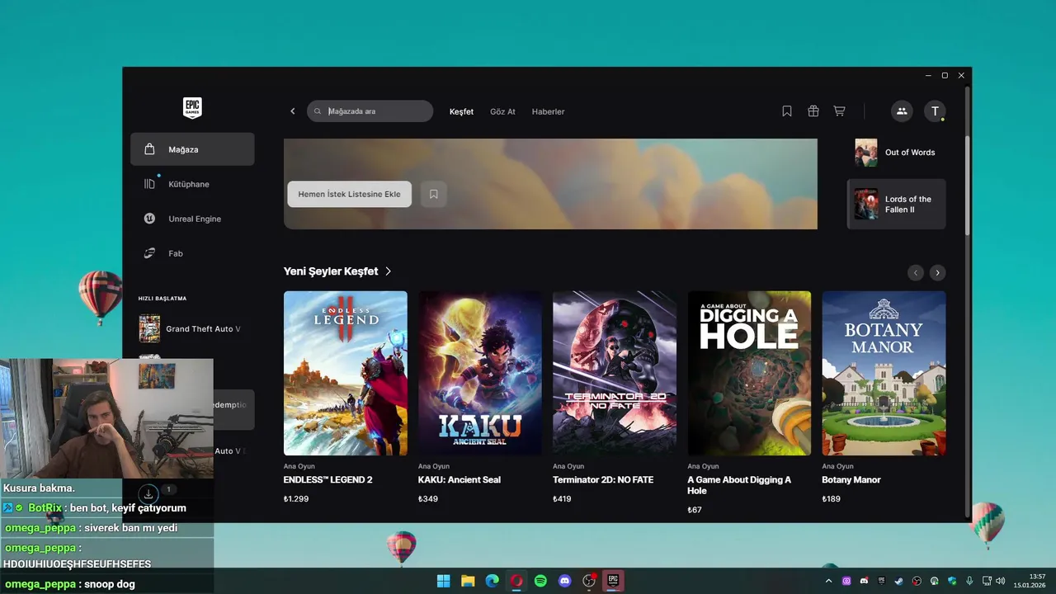Open the Fab marketplace section
This screenshot has width=1056, height=594.
pos(192,253)
